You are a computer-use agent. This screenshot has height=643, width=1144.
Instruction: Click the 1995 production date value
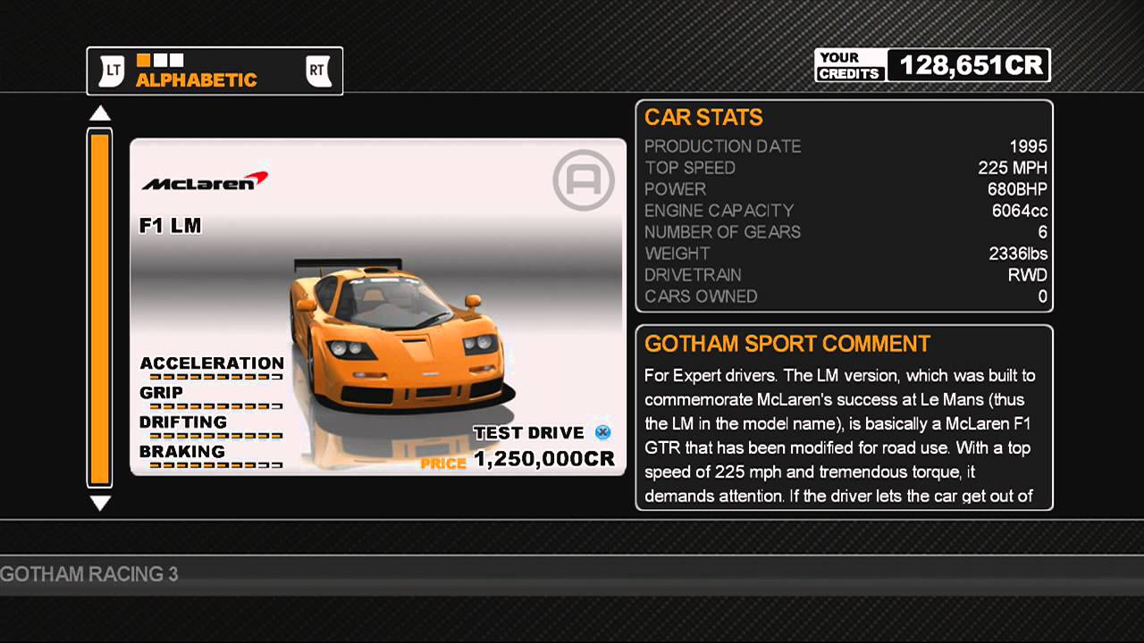(x=1028, y=146)
